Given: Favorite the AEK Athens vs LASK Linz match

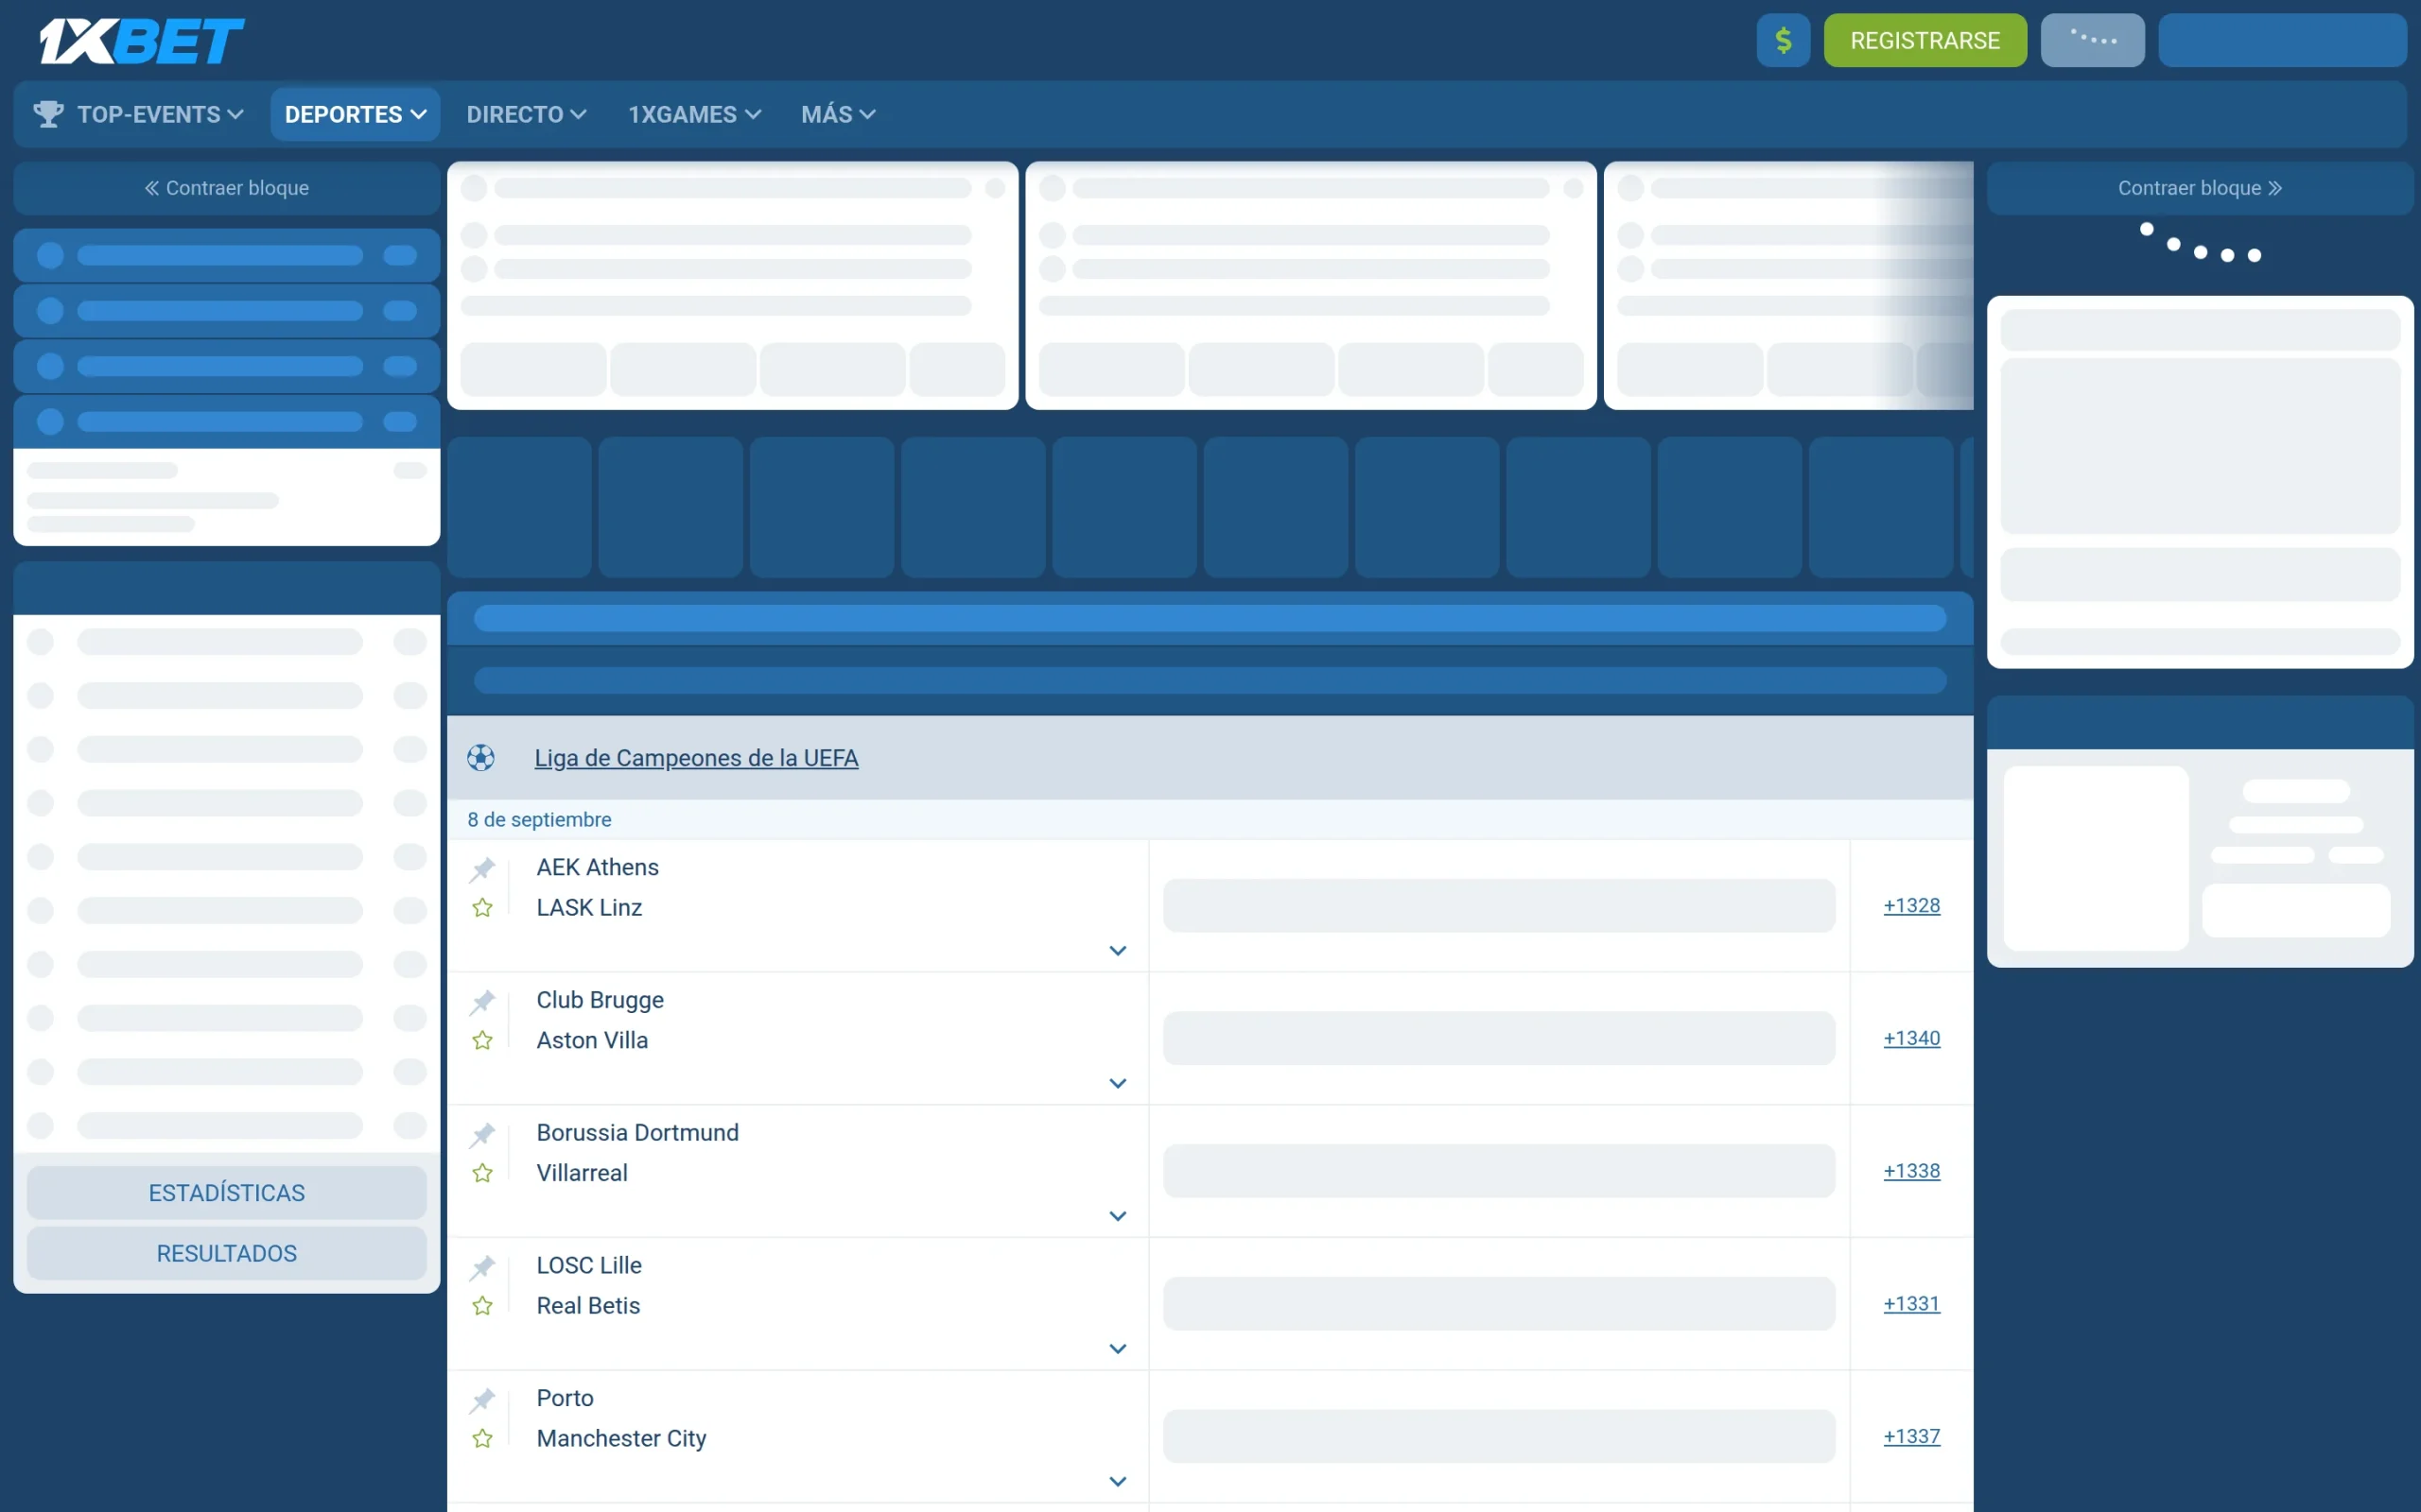Looking at the screenshot, I should pyautogui.click(x=482, y=908).
